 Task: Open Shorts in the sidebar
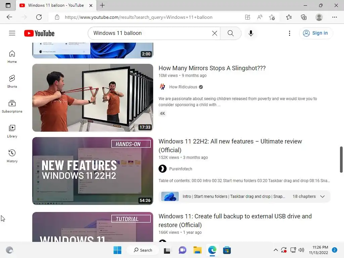click(x=12, y=82)
